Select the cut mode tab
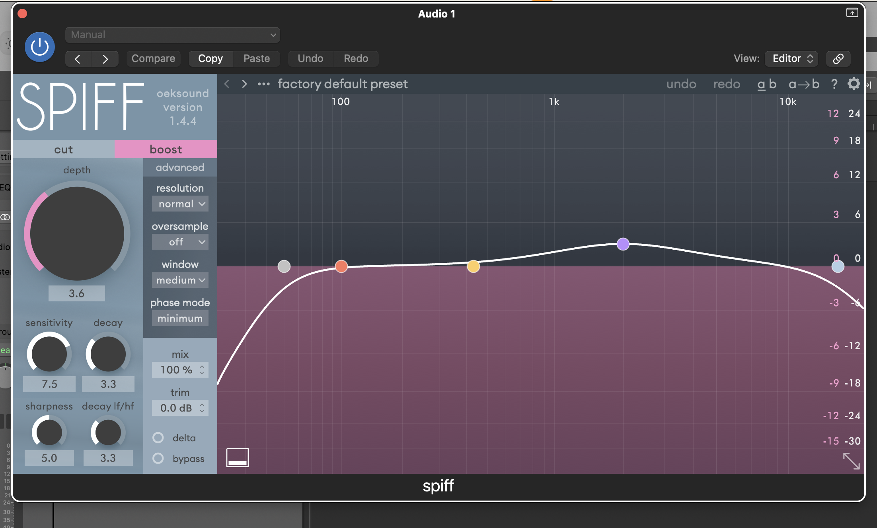Image resolution: width=877 pixels, height=528 pixels. click(64, 149)
